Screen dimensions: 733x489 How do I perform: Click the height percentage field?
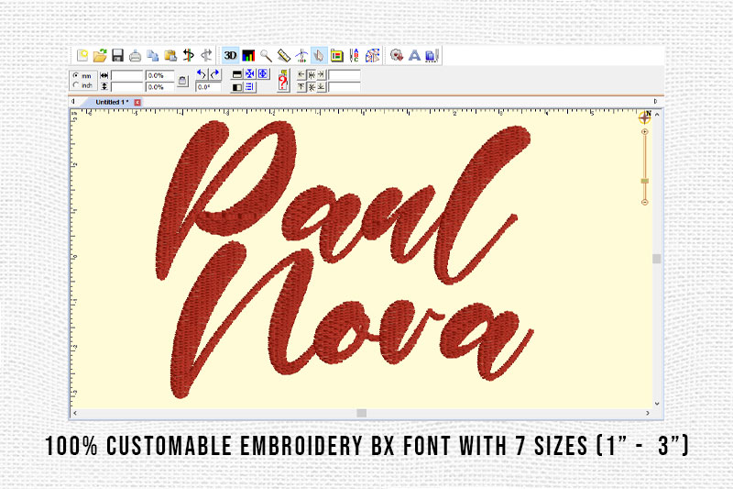pos(159,87)
